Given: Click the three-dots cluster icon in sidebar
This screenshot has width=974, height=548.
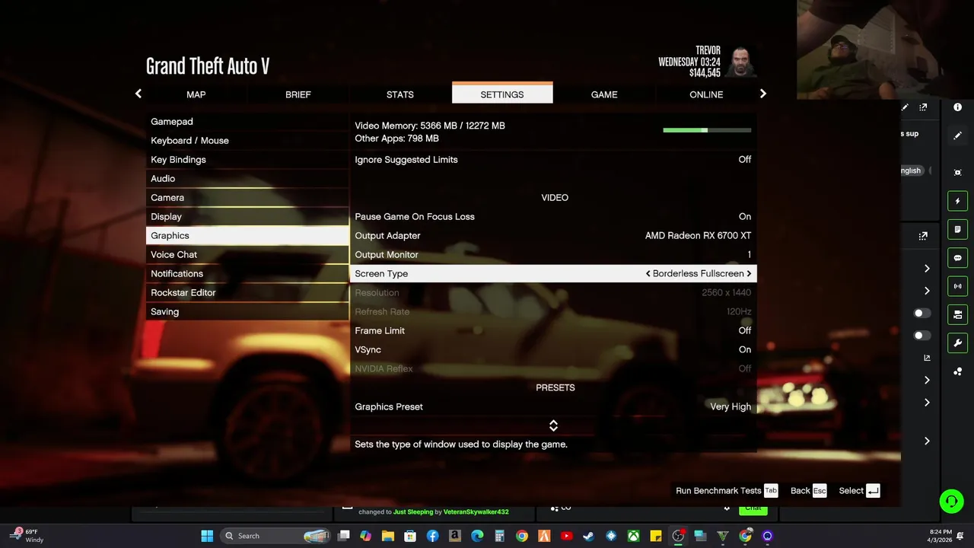Looking at the screenshot, I should [x=957, y=371].
